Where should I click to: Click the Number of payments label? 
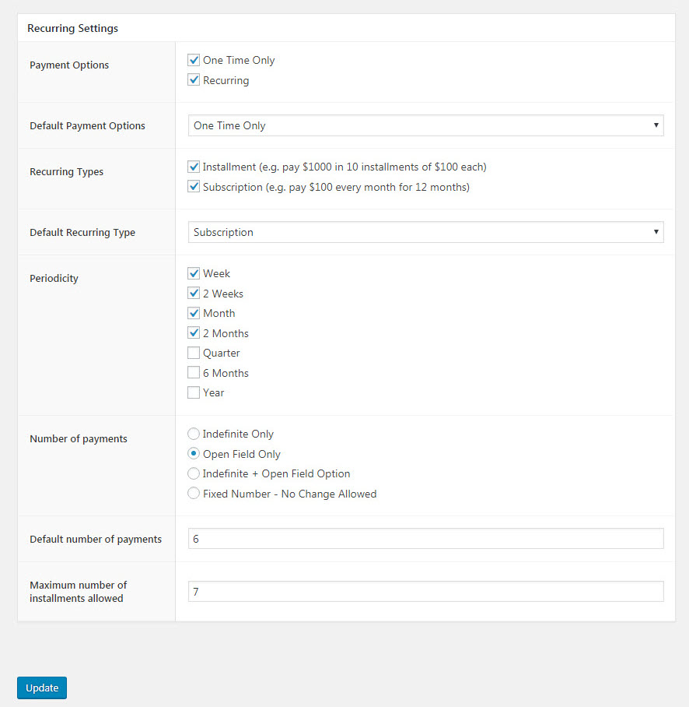[x=79, y=438]
